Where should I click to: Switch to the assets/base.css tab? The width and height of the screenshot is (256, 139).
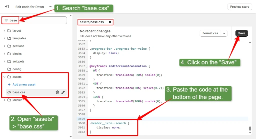pos(95,22)
